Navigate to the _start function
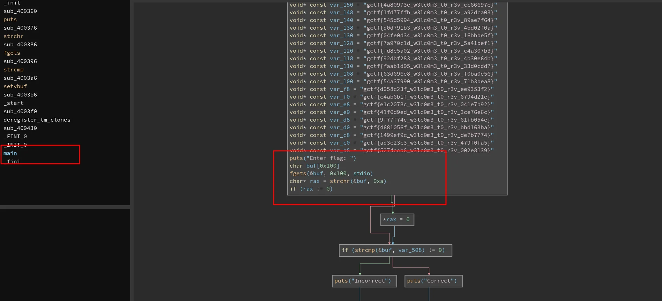Screen dimensions: 662x301 click(x=14, y=103)
